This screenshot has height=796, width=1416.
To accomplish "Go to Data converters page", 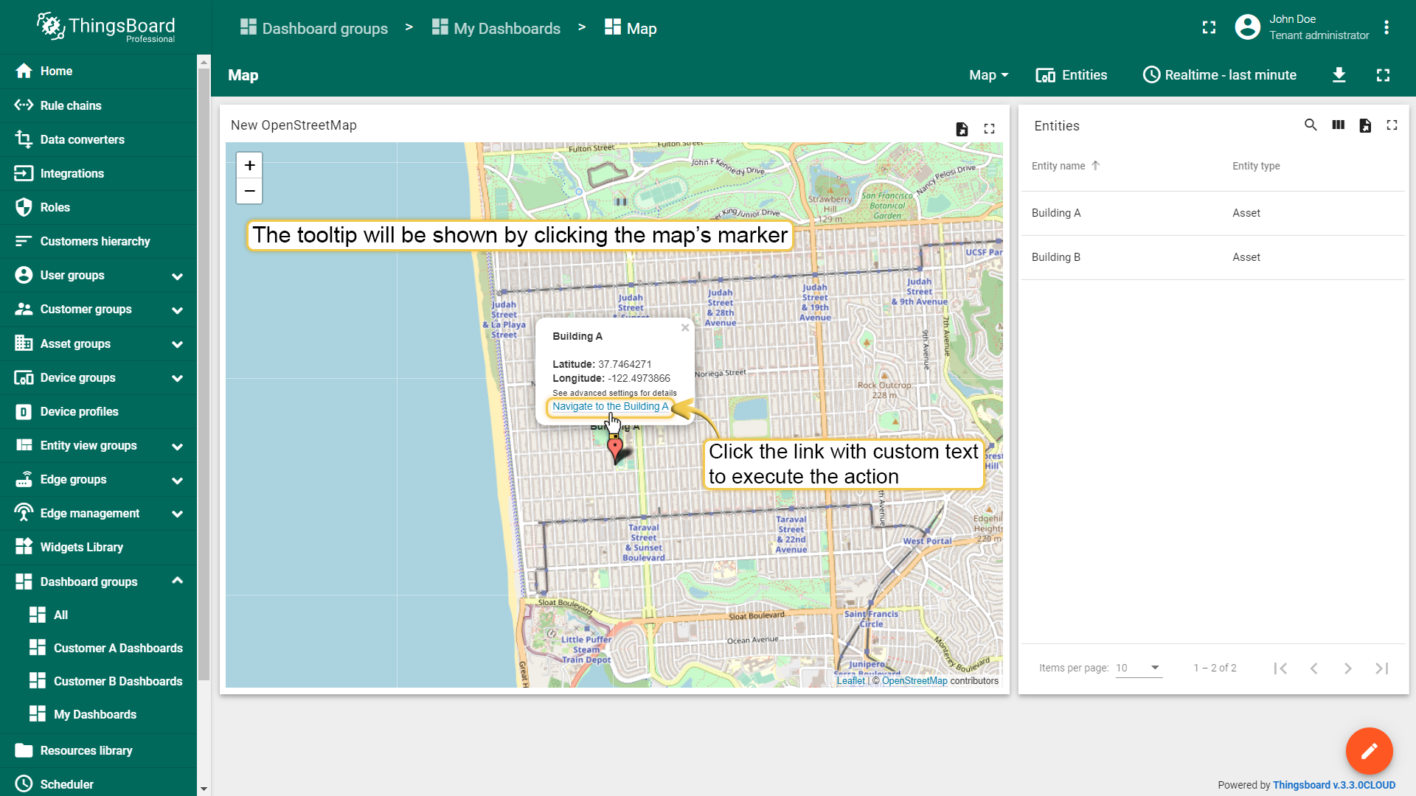I will [x=98, y=139].
